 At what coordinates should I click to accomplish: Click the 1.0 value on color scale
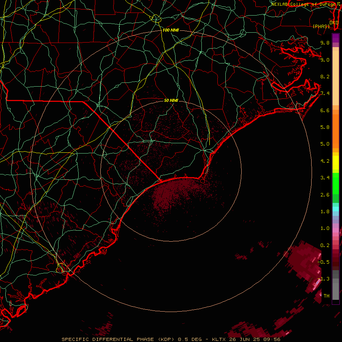pos(325,228)
